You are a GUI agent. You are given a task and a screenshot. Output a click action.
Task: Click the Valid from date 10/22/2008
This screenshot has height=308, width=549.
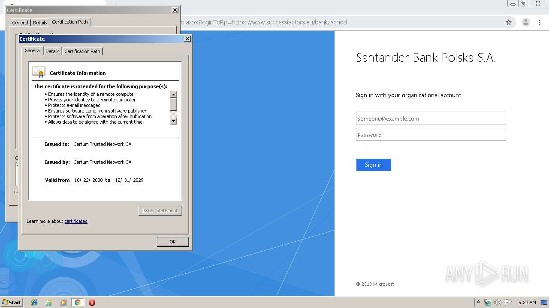coord(88,180)
